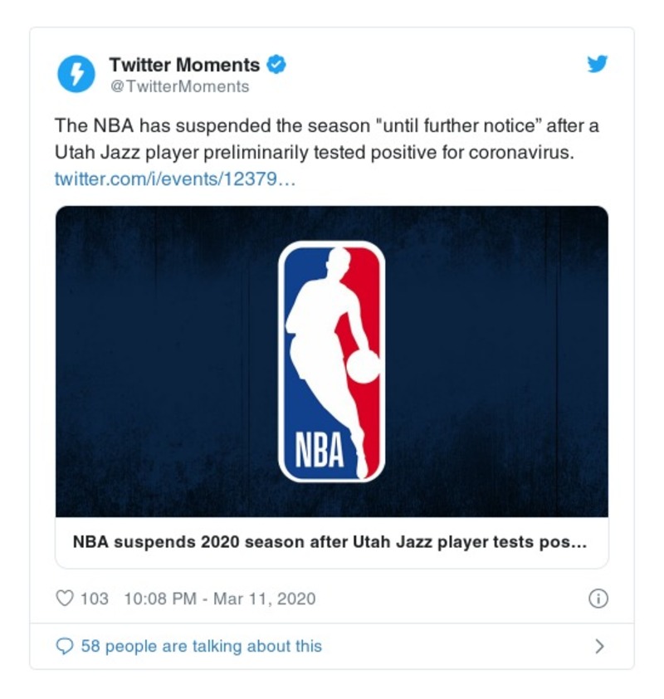
Task: Click the Twitter Moments lightning bolt avatar
Action: coord(76,74)
